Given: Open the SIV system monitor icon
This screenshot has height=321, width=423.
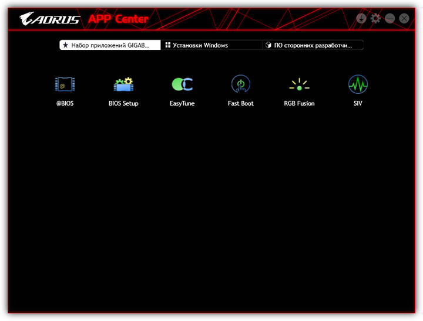Looking at the screenshot, I should tap(358, 84).
